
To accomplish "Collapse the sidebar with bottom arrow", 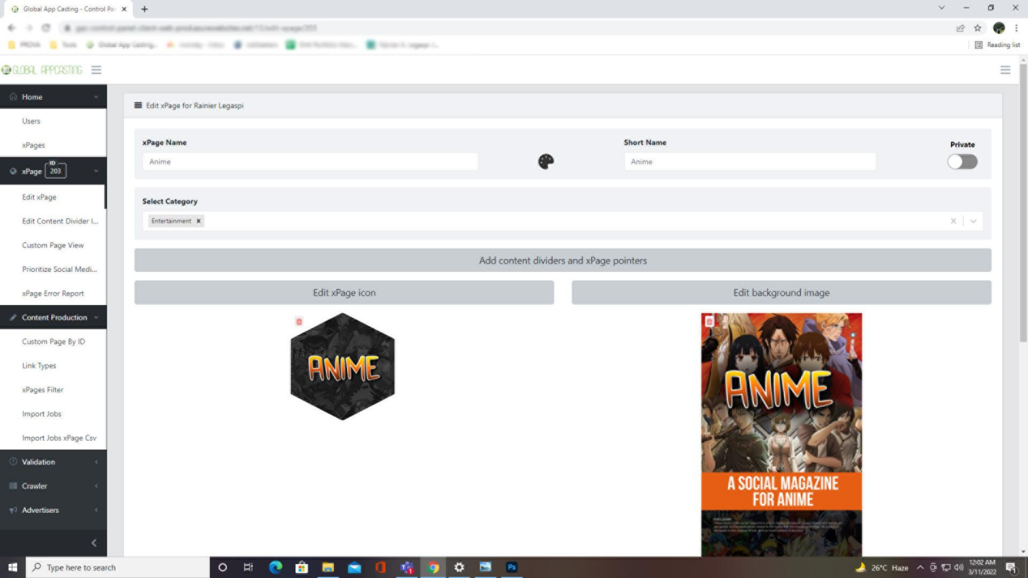I will [x=94, y=542].
